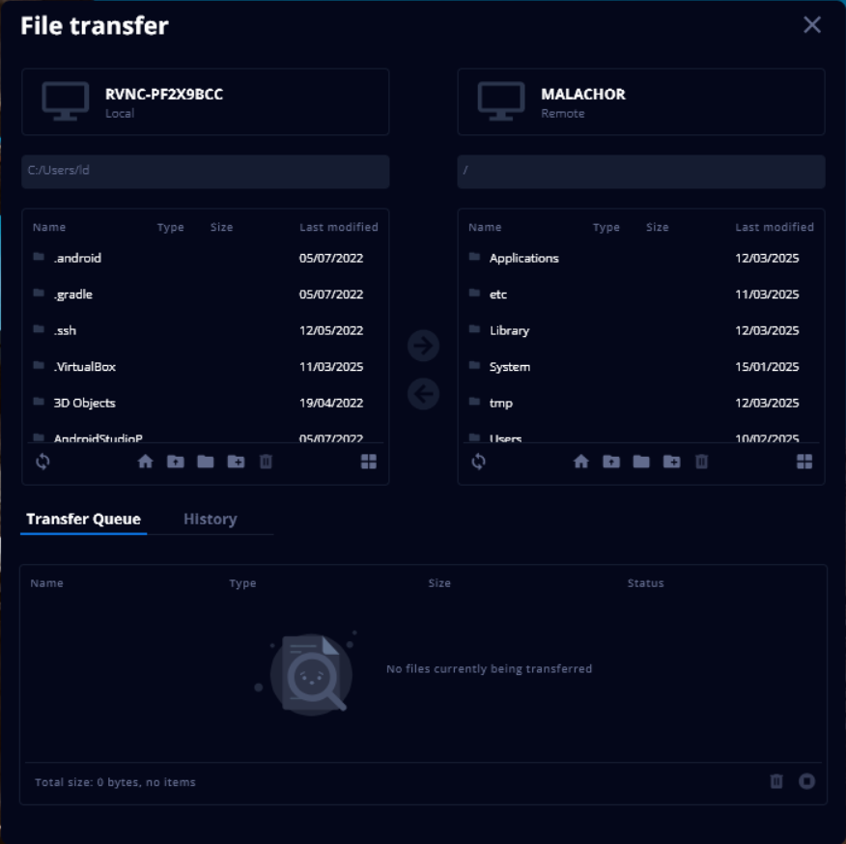The width and height of the screenshot is (846, 844).
Task: Go up one folder in local pane
Action: pyautogui.click(x=175, y=462)
